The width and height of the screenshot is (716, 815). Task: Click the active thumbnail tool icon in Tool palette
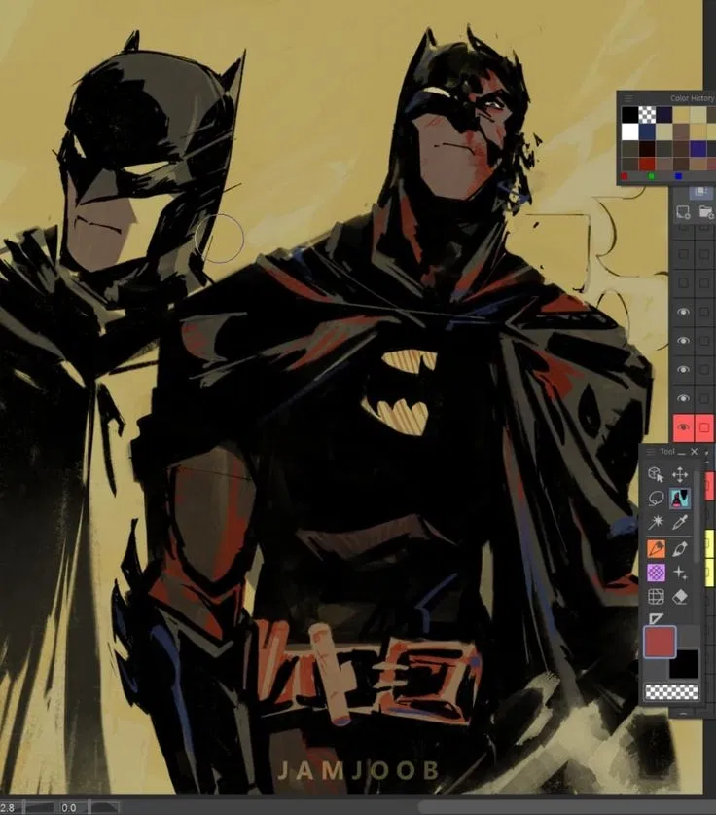click(680, 498)
